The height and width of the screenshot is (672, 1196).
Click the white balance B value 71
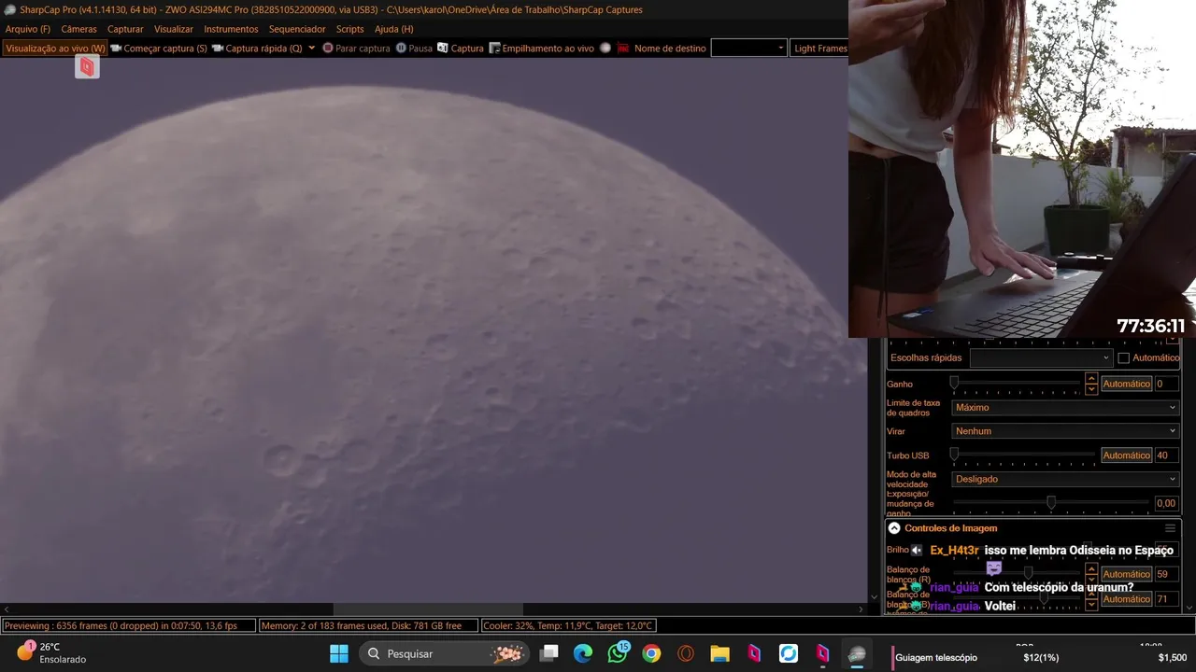1165,599
